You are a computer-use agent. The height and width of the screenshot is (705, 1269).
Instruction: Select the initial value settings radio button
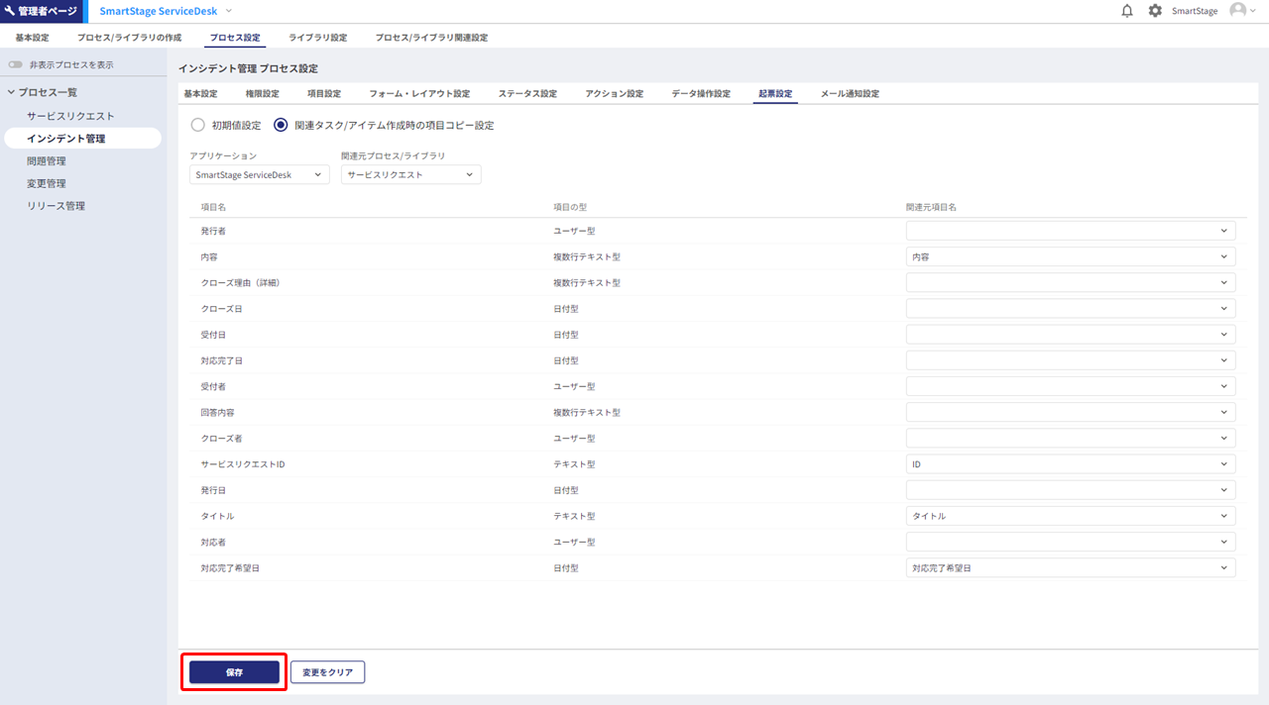[197, 126]
